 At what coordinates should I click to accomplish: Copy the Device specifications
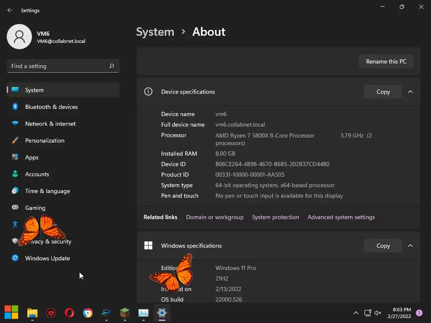[x=383, y=92]
